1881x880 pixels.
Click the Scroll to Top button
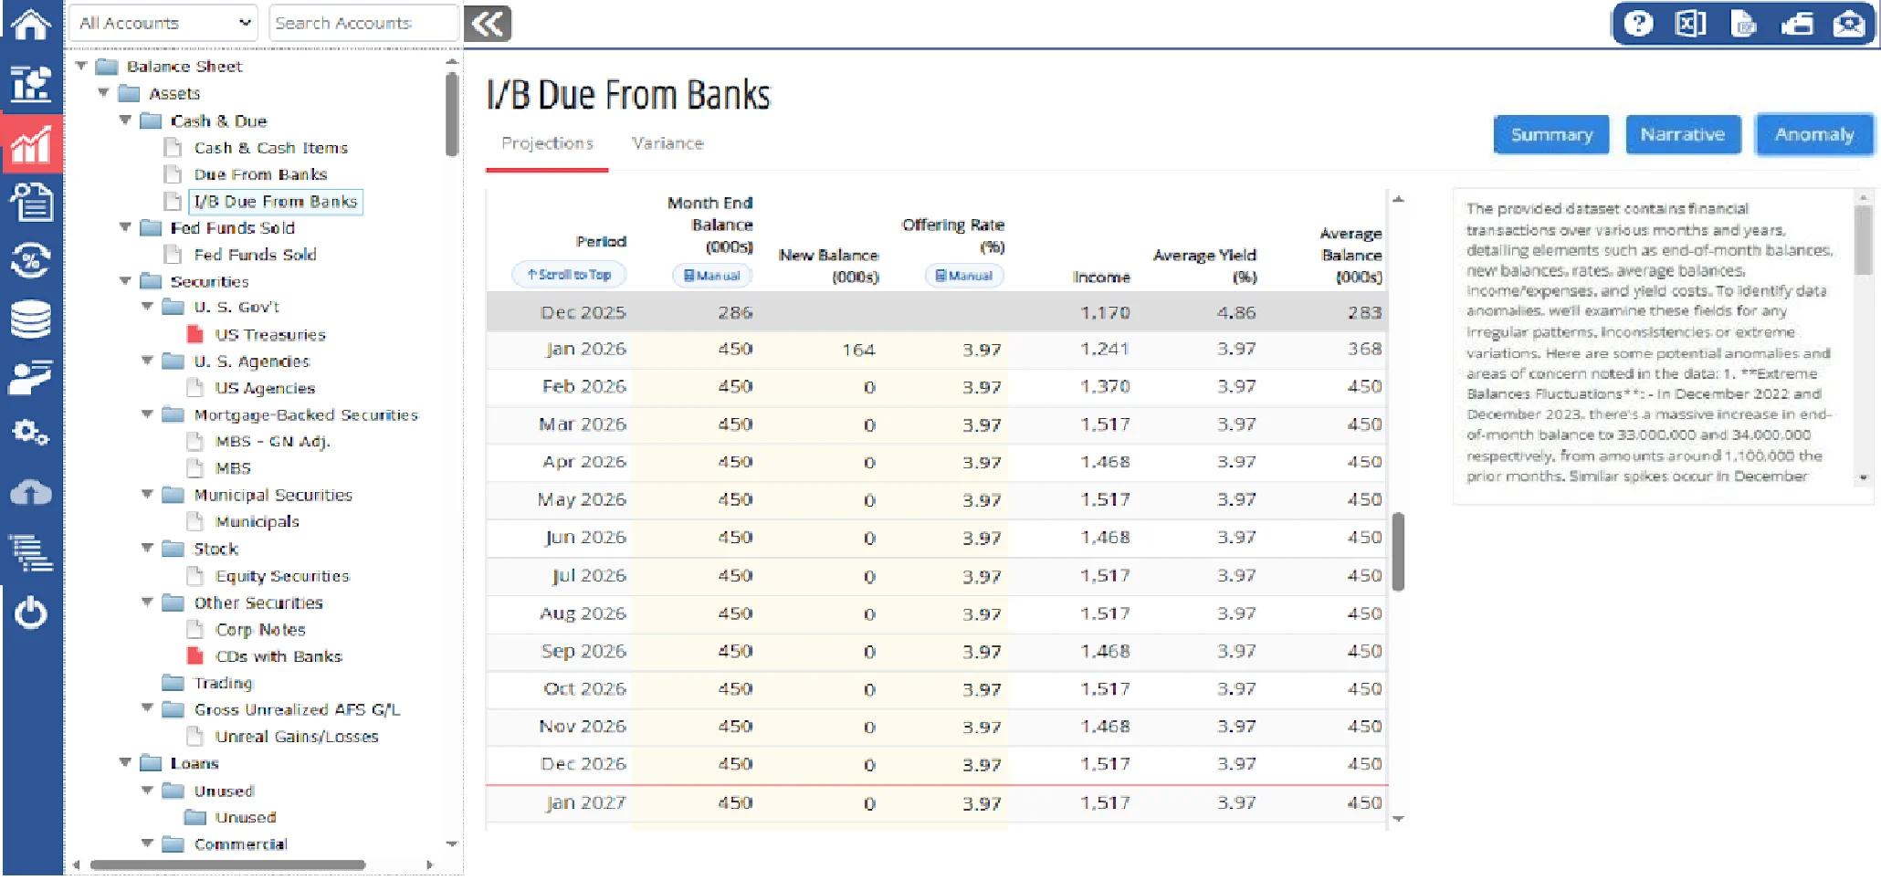569,275
